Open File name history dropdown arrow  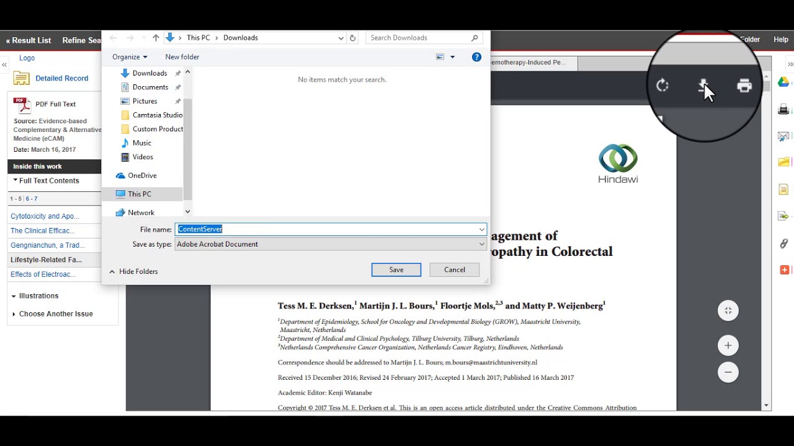[x=481, y=229]
